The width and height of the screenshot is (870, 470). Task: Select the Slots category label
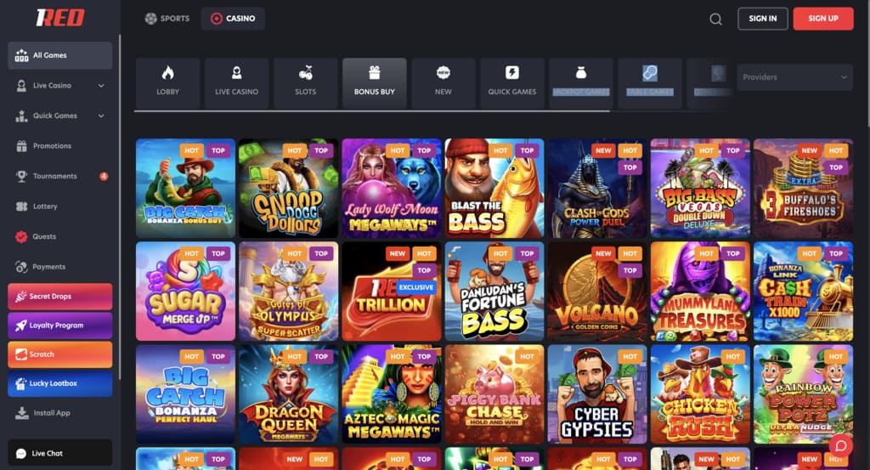[306, 92]
